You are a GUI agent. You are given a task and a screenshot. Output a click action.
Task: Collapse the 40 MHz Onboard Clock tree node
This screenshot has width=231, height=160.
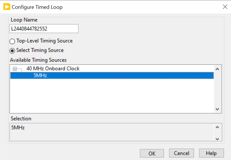[15, 69]
